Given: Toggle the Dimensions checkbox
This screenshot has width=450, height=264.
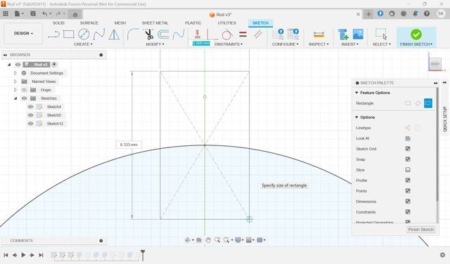Looking at the screenshot, I should [408, 202].
